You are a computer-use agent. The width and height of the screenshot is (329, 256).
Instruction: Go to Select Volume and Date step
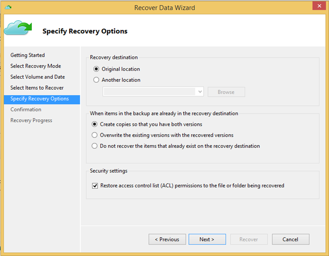[38, 77]
